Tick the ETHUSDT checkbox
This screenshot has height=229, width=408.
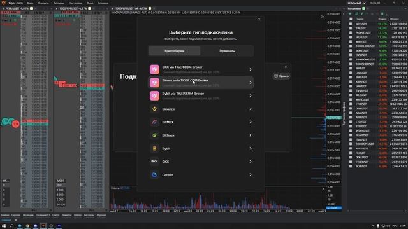point(351,104)
